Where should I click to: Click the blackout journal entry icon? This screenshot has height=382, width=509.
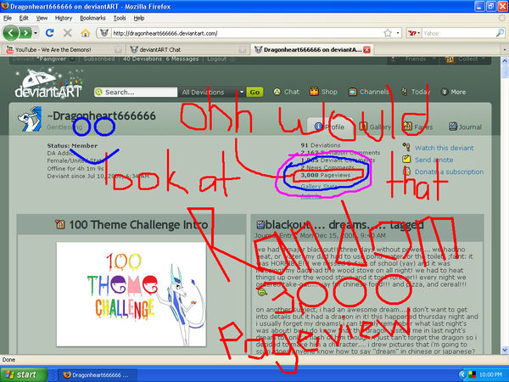point(260,224)
